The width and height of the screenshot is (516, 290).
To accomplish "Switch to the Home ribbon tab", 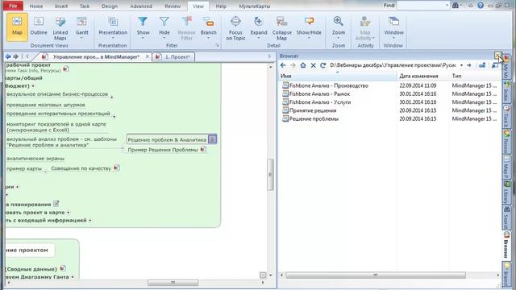I will (35, 6).
